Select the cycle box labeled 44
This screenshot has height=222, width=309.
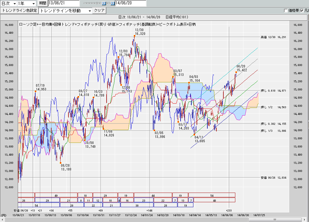pos(153,195)
